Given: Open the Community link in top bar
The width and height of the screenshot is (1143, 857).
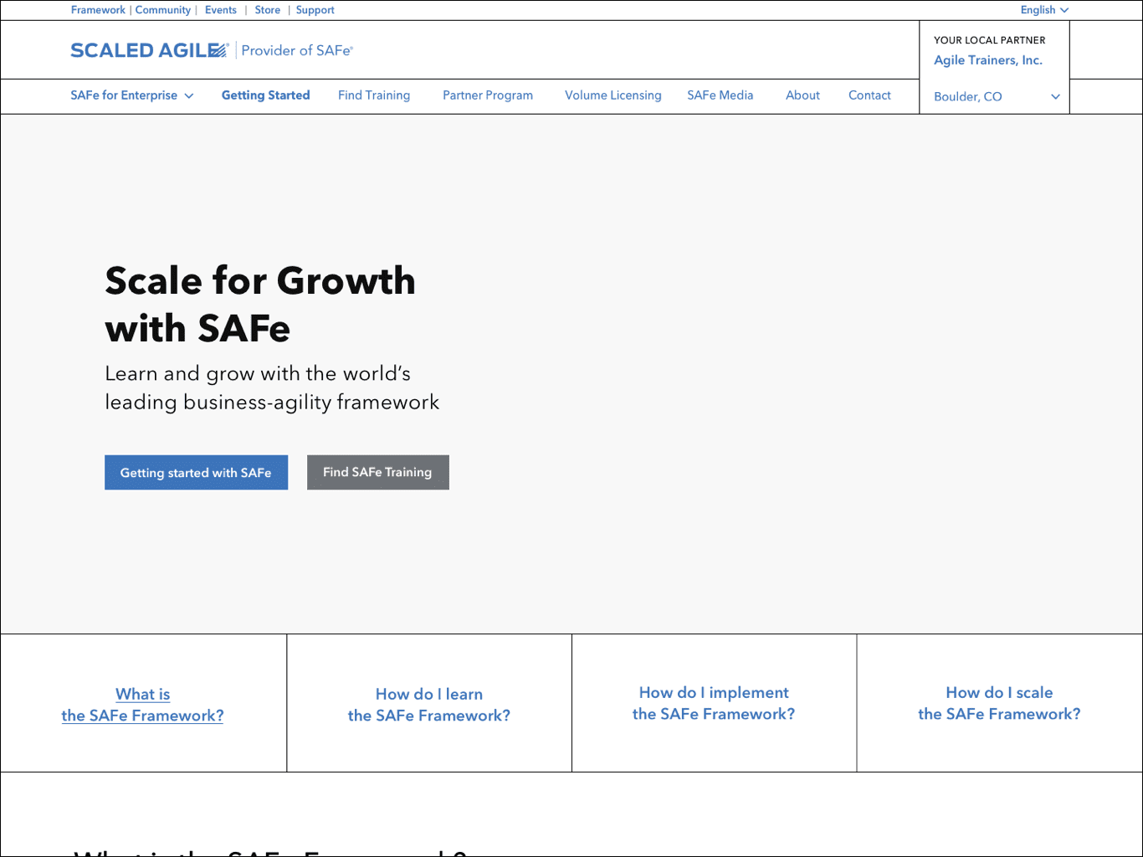Looking at the screenshot, I should tap(163, 10).
